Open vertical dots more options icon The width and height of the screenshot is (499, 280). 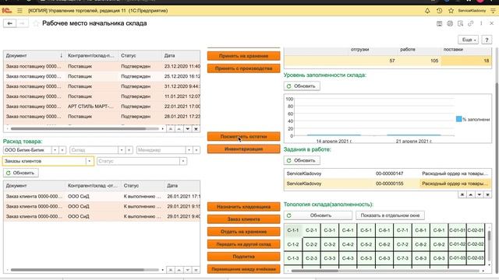pyautogui.click(x=481, y=23)
